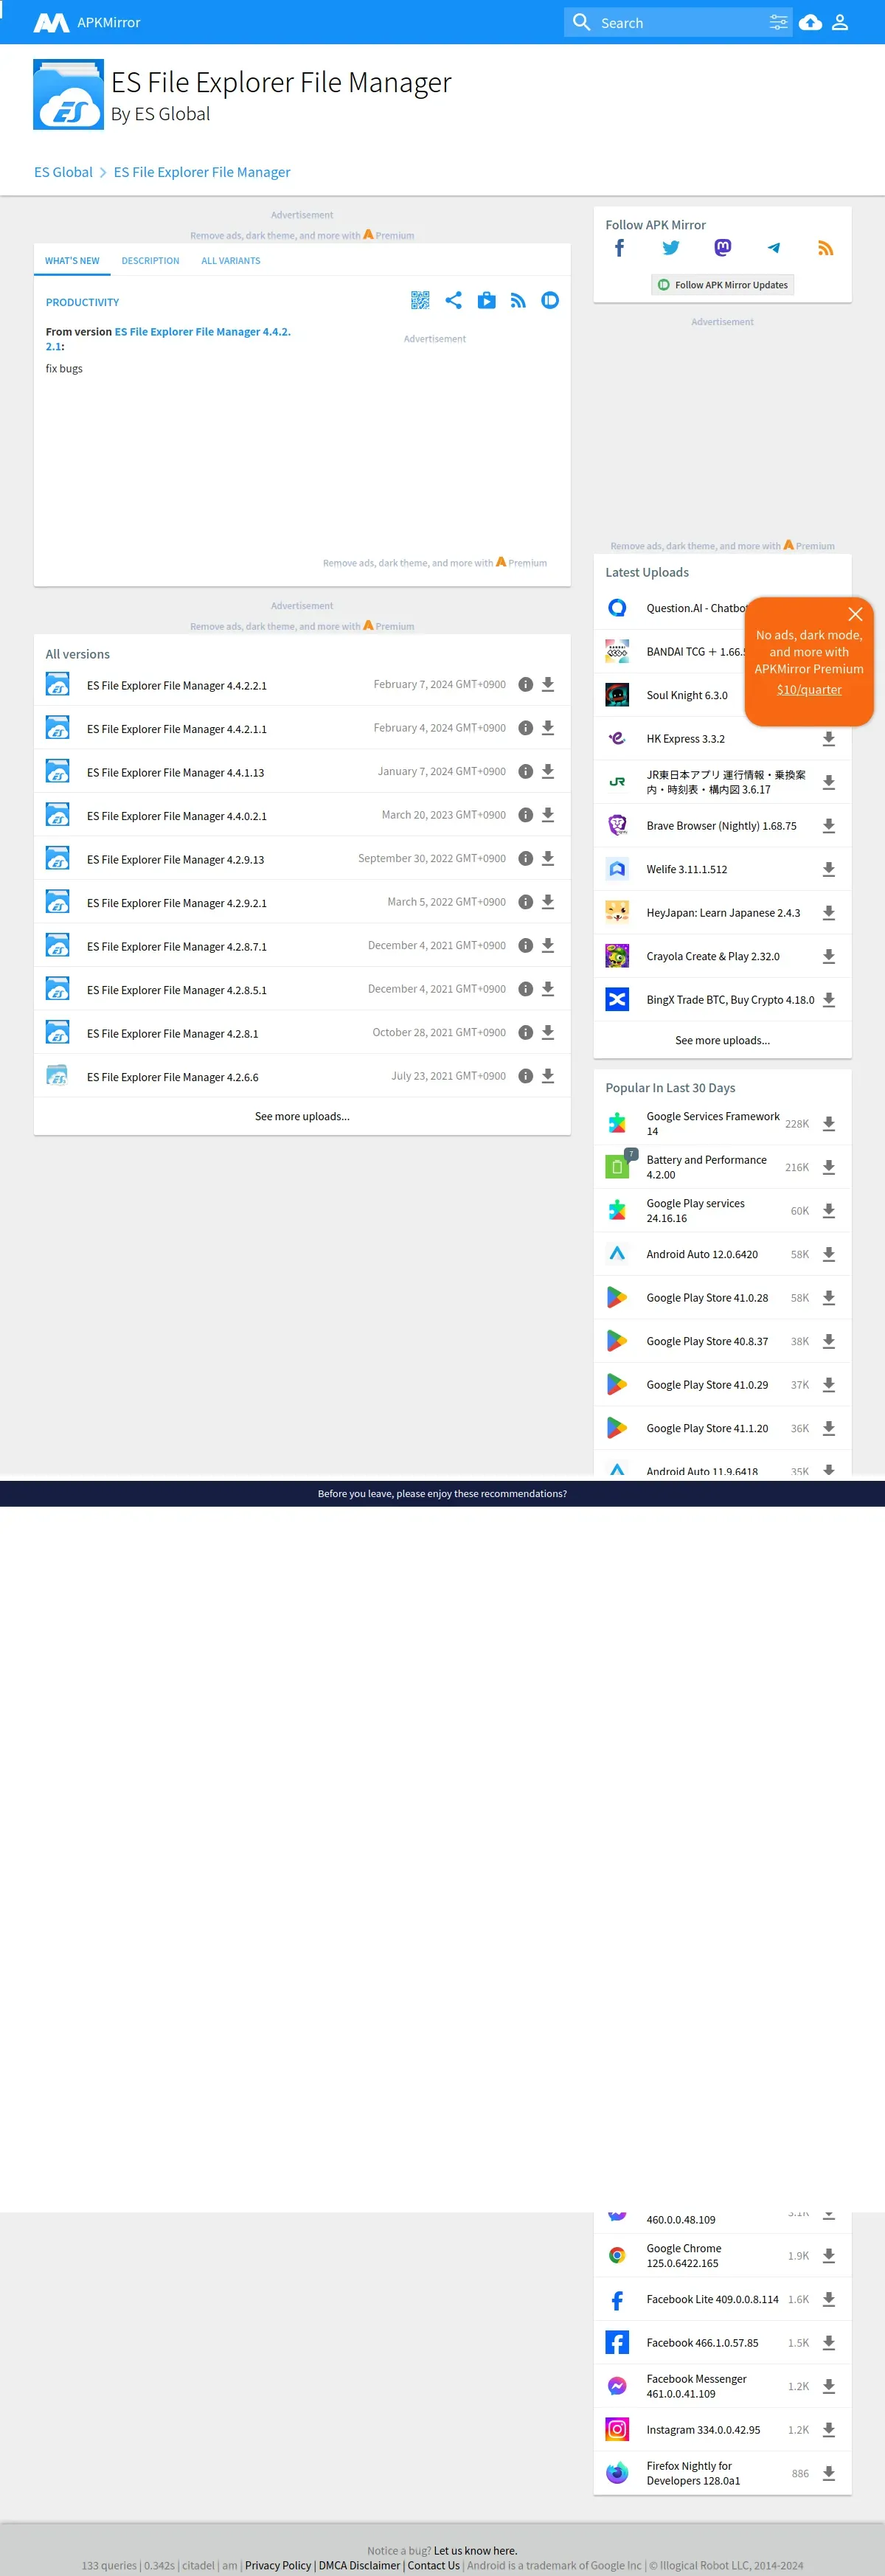Open the $10/quarter Premium link
Viewport: 885px width, 2576px height.
tap(809, 689)
